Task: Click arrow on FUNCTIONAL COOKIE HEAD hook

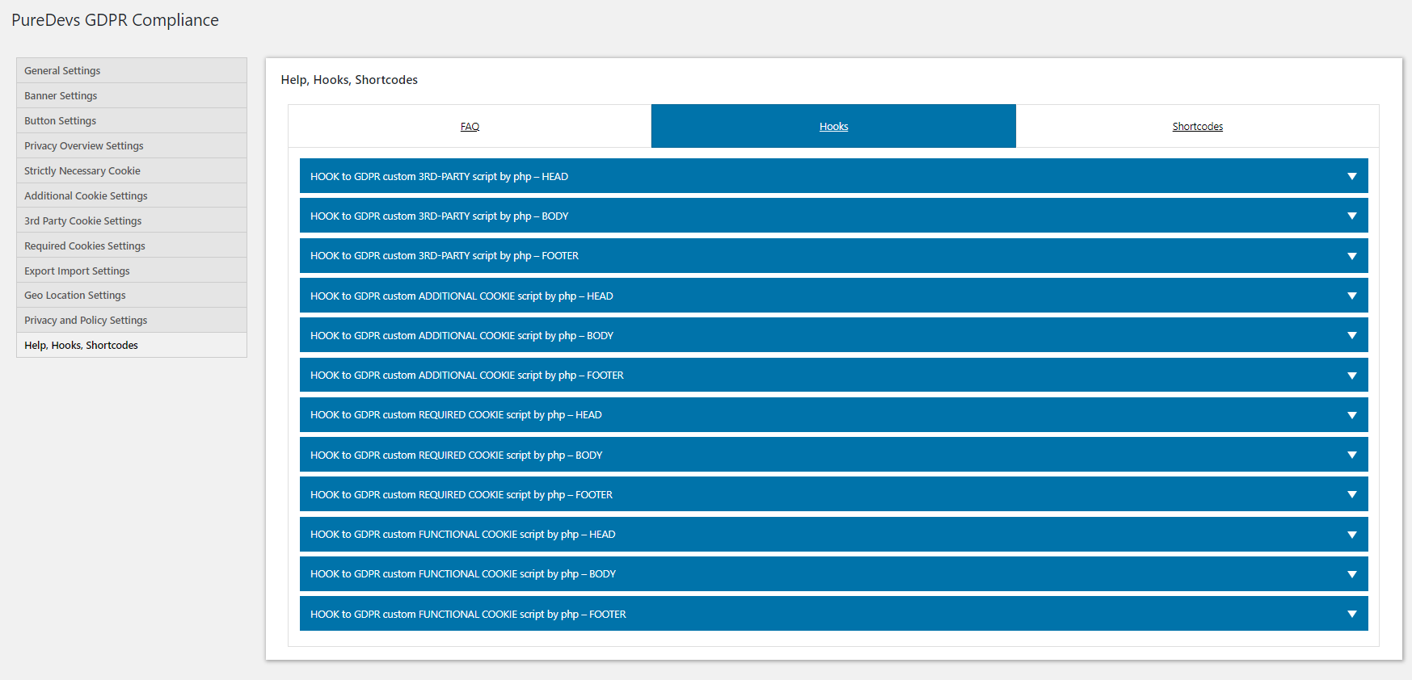Action: pos(1351,535)
